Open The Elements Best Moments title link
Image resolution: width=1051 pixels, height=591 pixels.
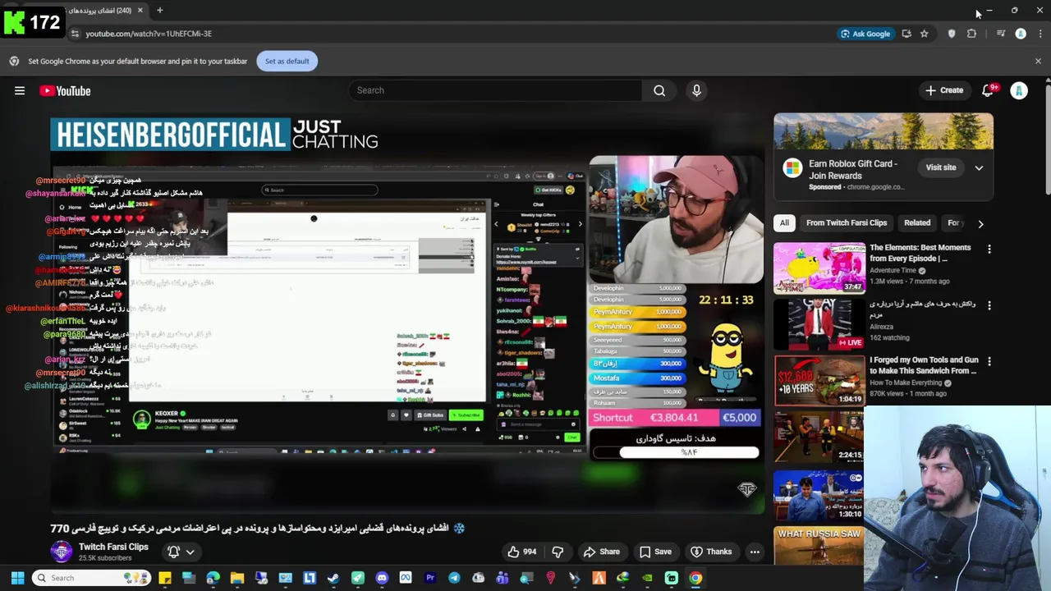[x=920, y=253]
